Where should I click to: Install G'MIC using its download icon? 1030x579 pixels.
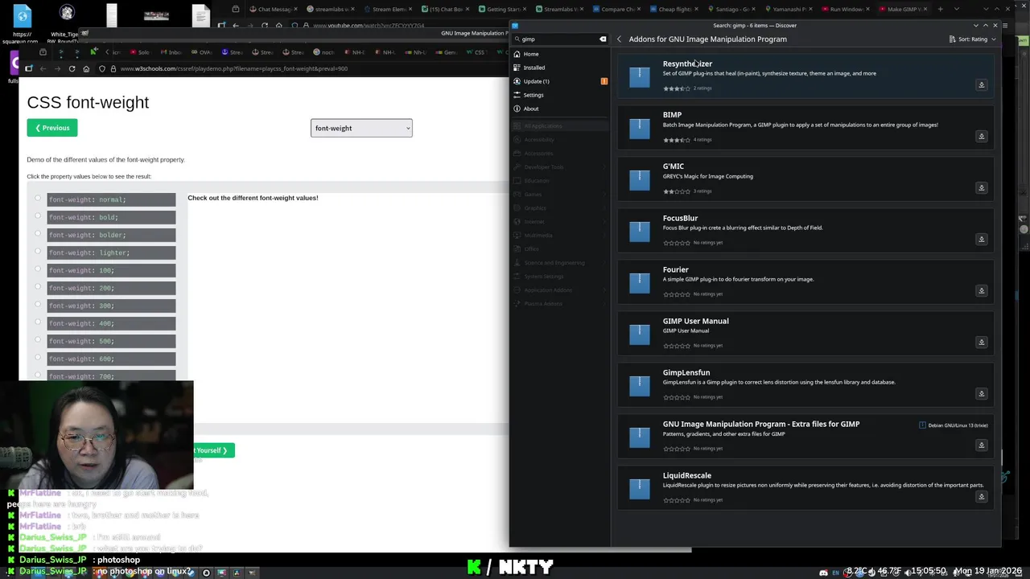coord(981,187)
